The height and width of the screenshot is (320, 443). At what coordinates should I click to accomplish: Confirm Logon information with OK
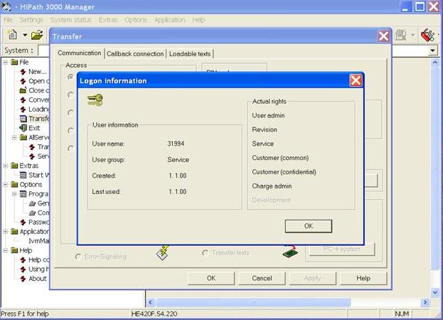[308, 226]
